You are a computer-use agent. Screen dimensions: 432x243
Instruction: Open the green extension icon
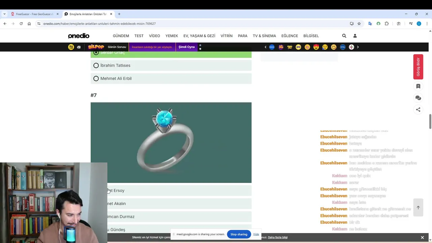(378, 24)
